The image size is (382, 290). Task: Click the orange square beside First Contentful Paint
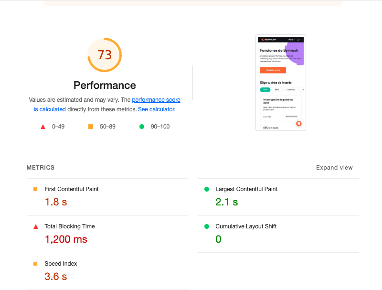(x=35, y=189)
